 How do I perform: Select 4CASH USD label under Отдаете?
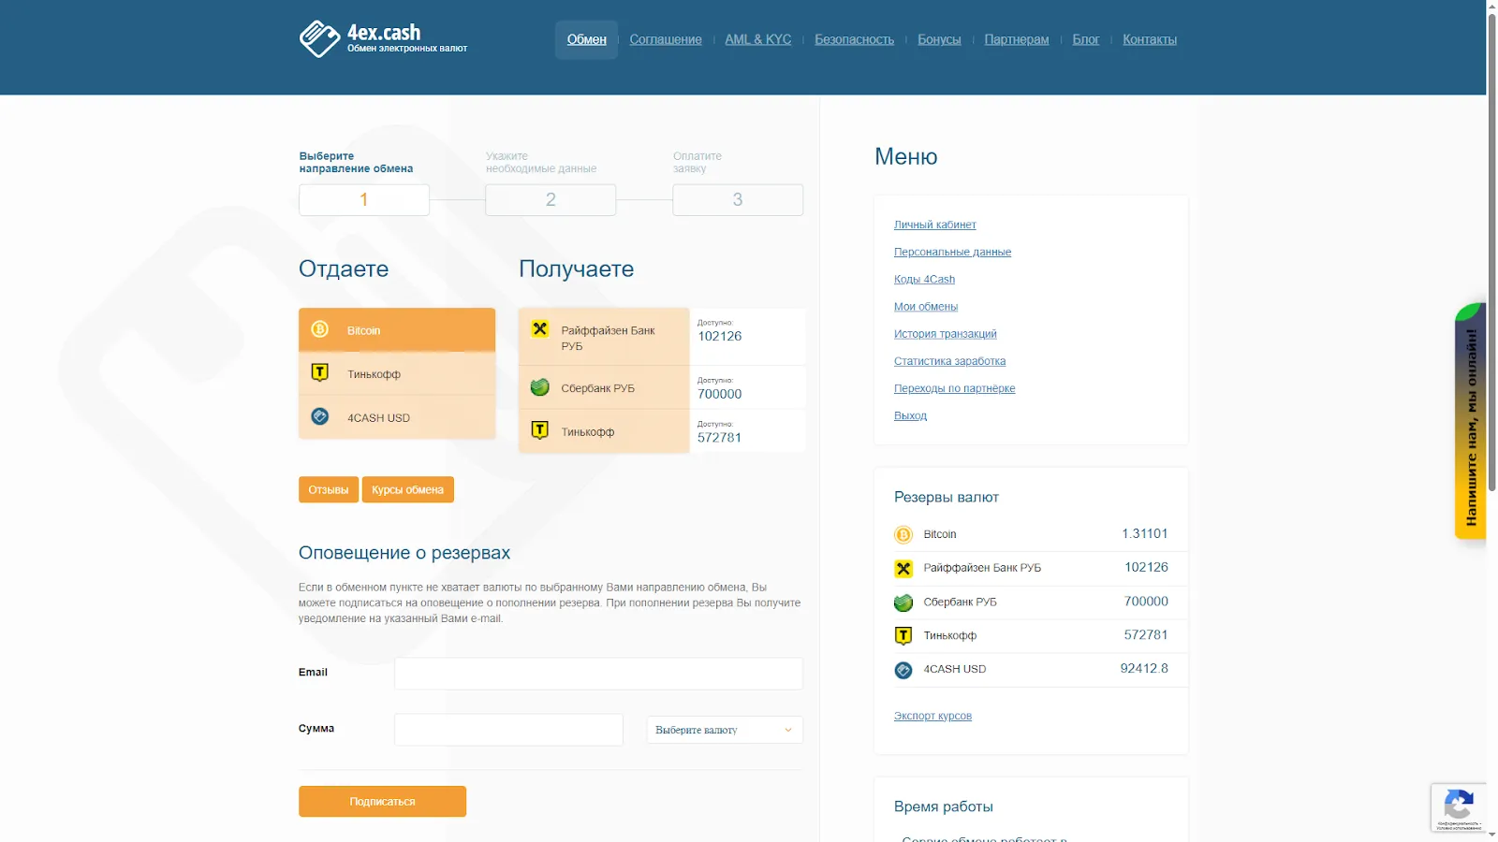(378, 417)
